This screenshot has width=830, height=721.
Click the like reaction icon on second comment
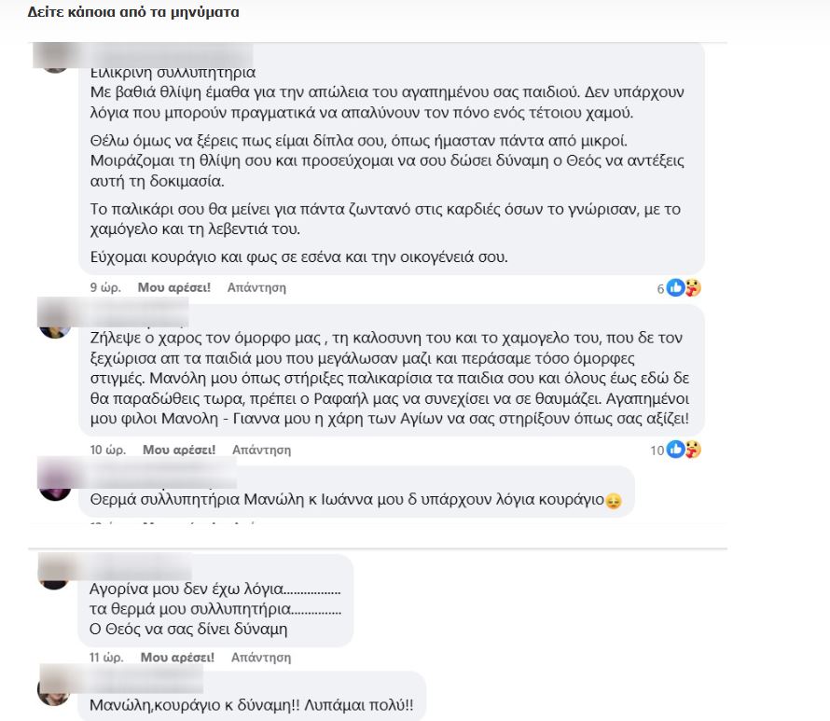[675, 450]
